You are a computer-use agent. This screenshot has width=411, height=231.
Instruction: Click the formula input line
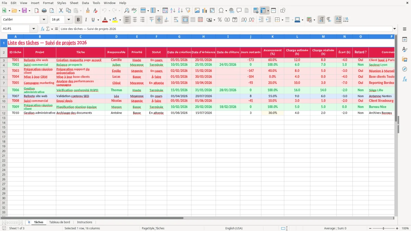click(226, 29)
